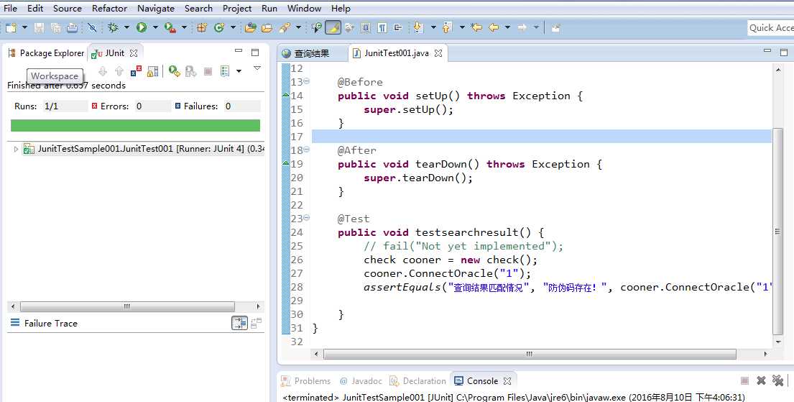
Task: Open the New Java Class dropdown arrow
Action: click(x=233, y=28)
